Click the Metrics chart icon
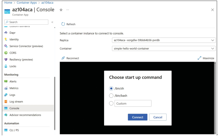 tap(6, 88)
